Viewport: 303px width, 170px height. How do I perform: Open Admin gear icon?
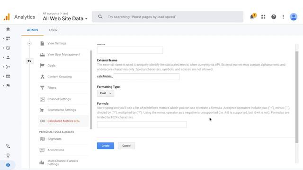click(8, 165)
